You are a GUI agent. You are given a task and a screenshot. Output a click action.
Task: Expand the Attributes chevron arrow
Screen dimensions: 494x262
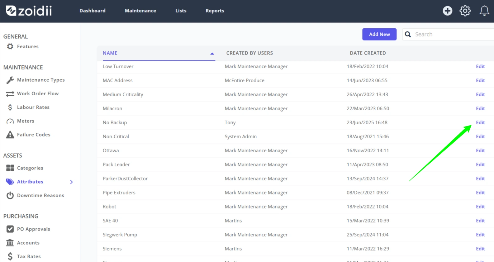tap(72, 182)
